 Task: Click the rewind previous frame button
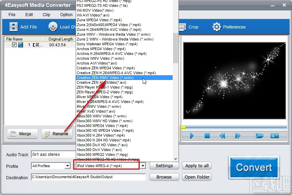click(x=222, y=136)
